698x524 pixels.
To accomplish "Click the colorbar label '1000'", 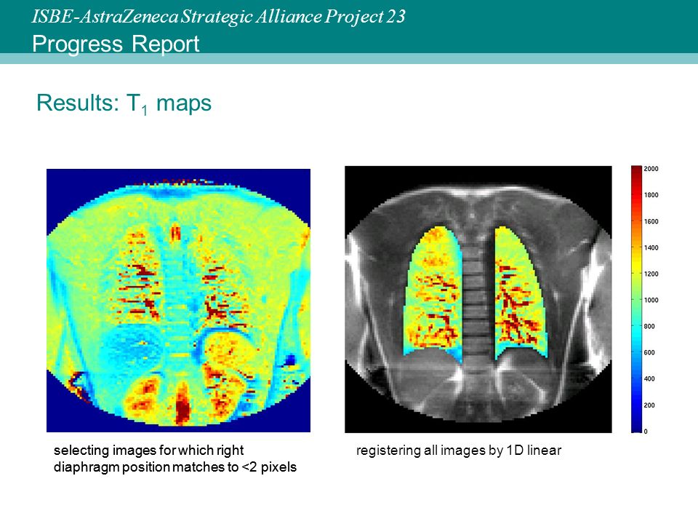I will pyautogui.click(x=651, y=301).
